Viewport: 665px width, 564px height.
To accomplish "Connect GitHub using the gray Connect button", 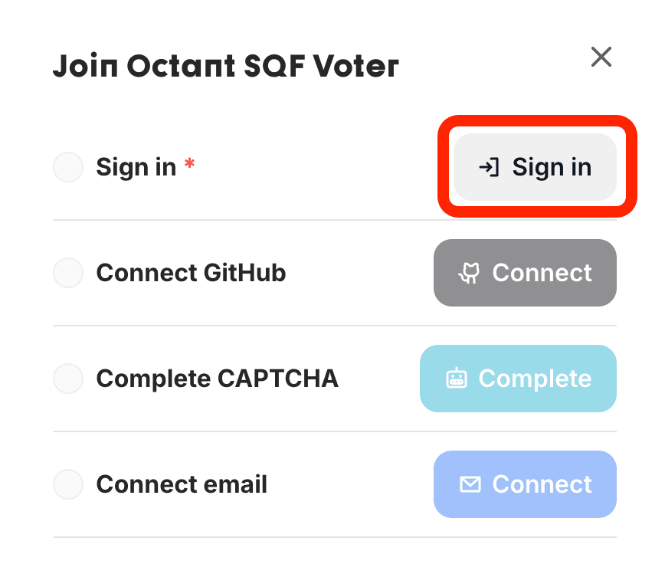I will pos(525,273).
